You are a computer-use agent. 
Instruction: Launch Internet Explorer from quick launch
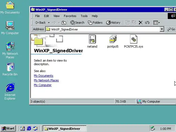coord(29,128)
